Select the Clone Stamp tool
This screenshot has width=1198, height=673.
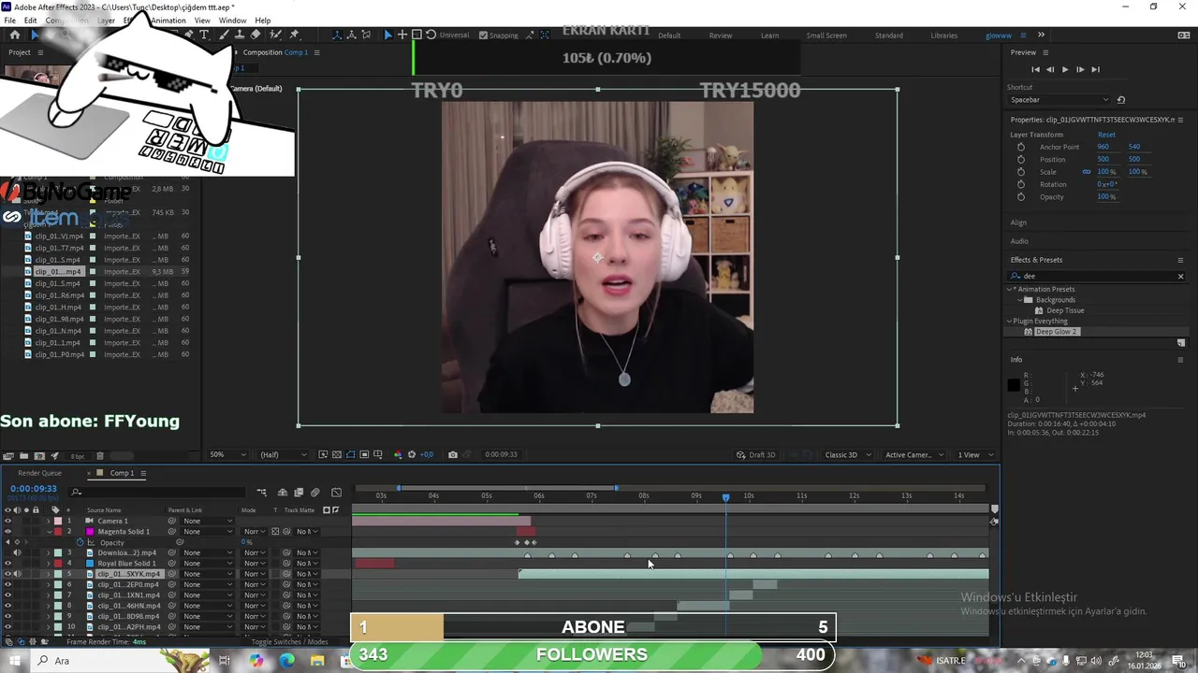coord(239,35)
